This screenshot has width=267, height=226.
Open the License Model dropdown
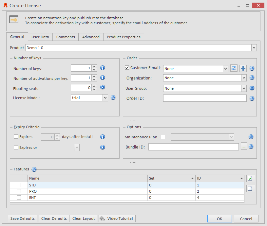105,97
